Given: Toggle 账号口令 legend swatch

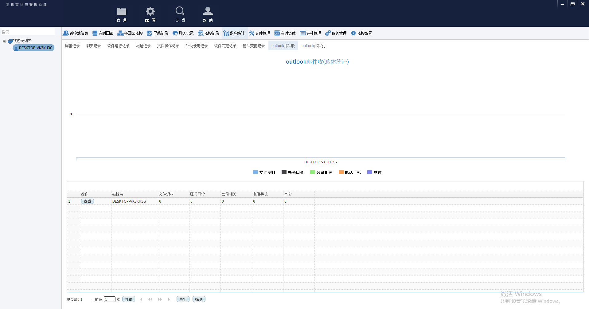Looking at the screenshot, I should [x=284, y=172].
